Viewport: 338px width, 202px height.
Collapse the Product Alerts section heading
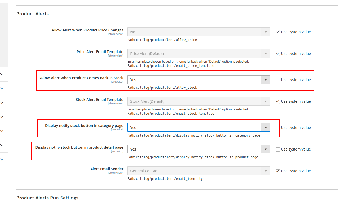(33, 14)
